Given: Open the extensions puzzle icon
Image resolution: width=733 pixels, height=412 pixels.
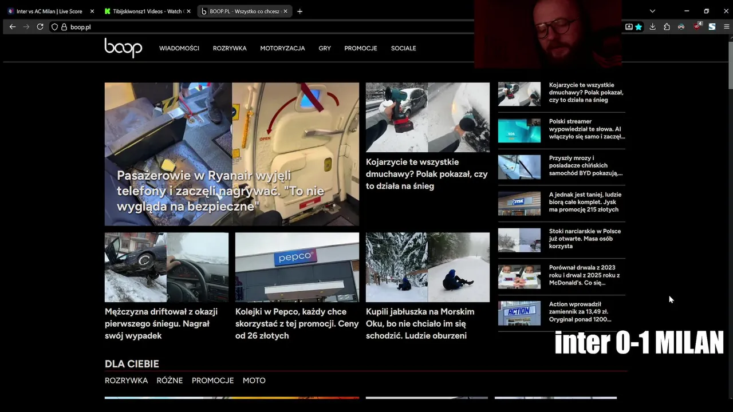Looking at the screenshot, I should [x=667, y=27].
